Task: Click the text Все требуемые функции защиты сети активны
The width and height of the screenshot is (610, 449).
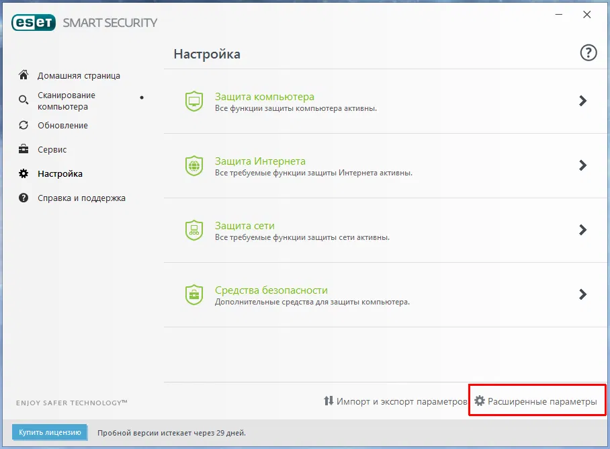Action: 302,237
